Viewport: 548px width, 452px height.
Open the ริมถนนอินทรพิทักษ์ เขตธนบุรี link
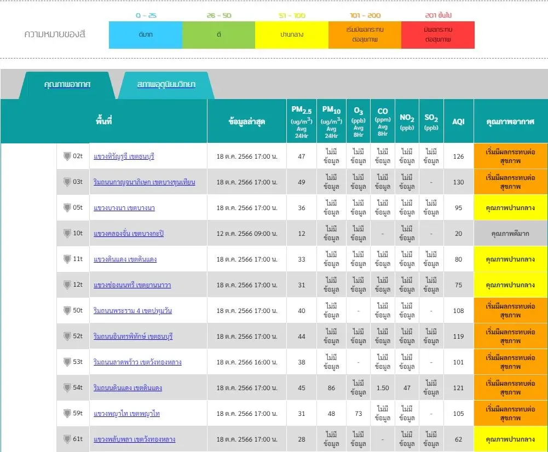(133, 337)
